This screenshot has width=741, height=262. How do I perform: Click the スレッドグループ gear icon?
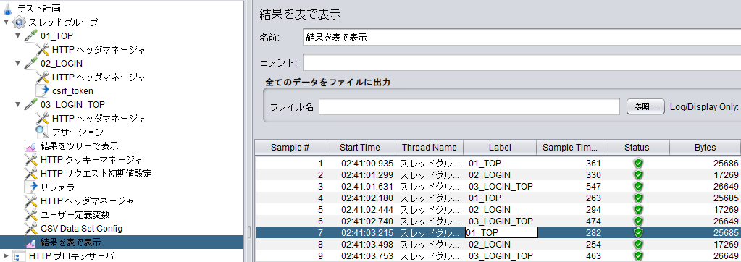[20, 22]
